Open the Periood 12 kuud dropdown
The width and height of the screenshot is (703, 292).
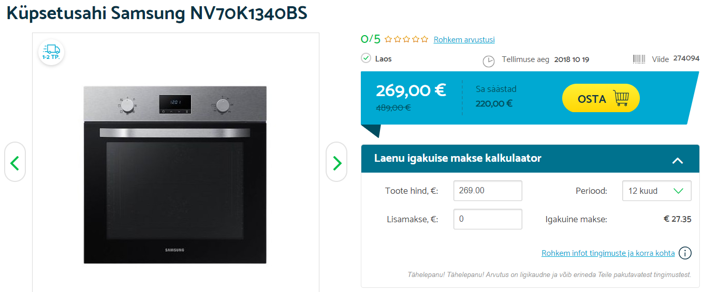pos(656,191)
